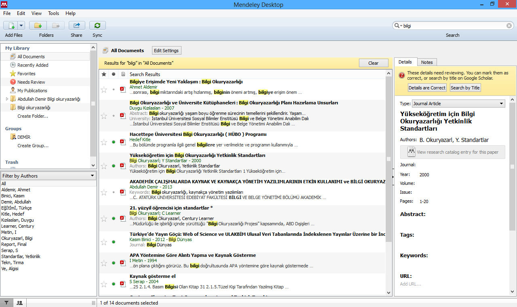Open the DEMİR group icon

tap(13, 137)
